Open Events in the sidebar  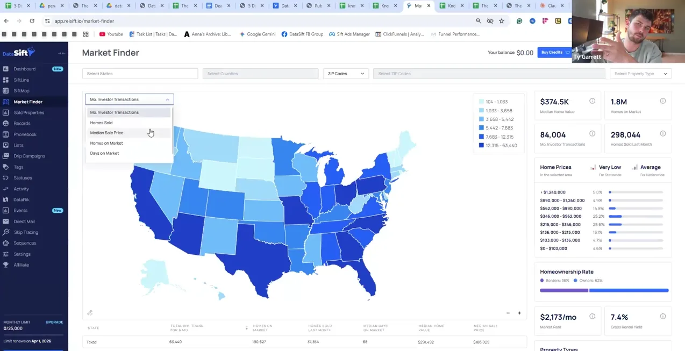point(20,210)
